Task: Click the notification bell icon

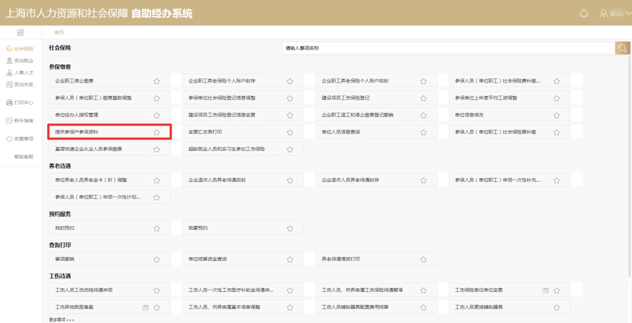Action: click(x=583, y=13)
